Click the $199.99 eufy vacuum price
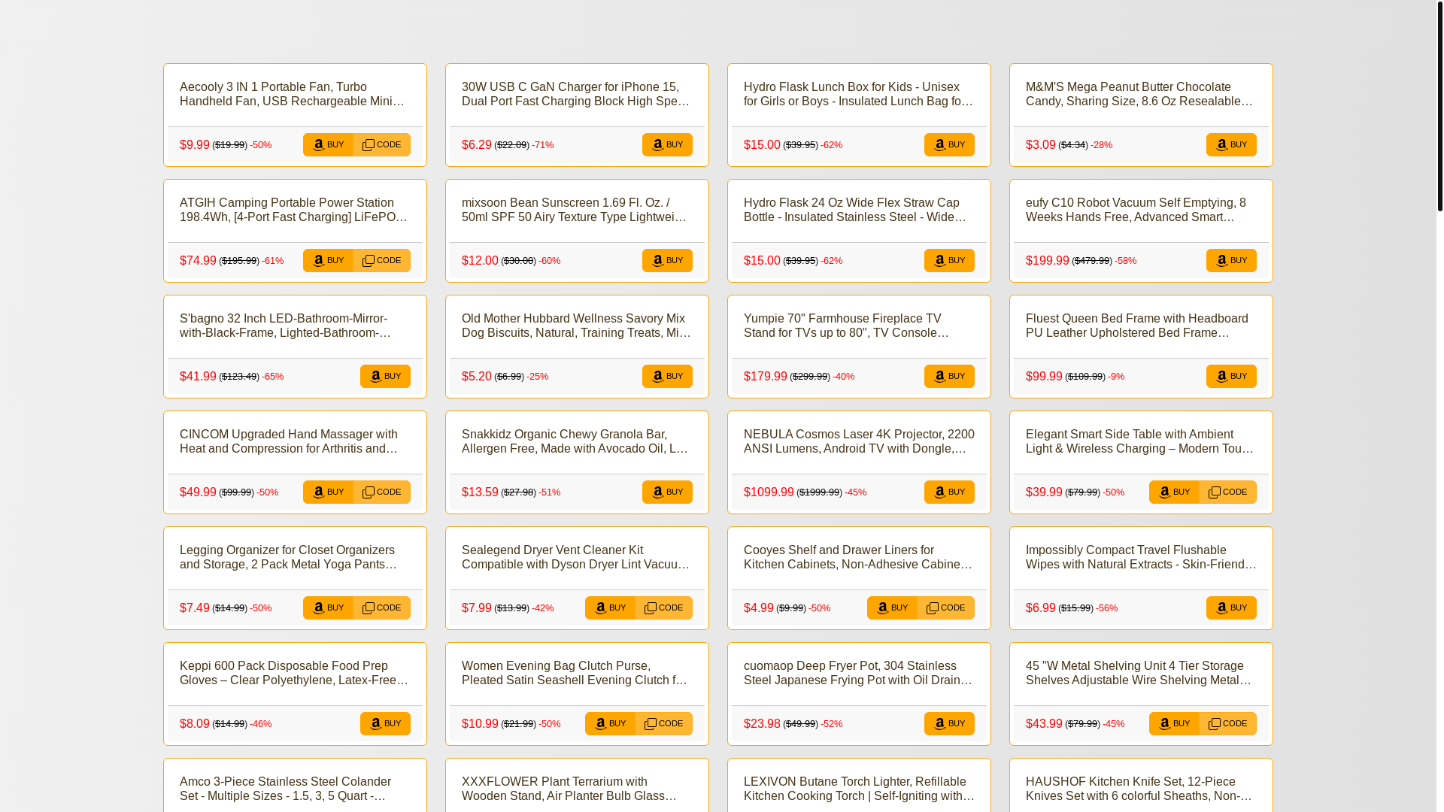The width and height of the screenshot is (1444, 812). (1047, 261)
